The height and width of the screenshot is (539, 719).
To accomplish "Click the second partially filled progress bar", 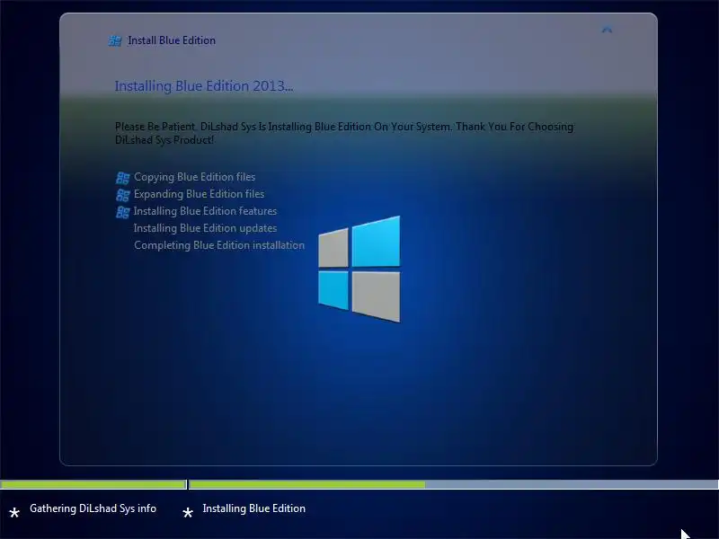I will pos(454,484).
